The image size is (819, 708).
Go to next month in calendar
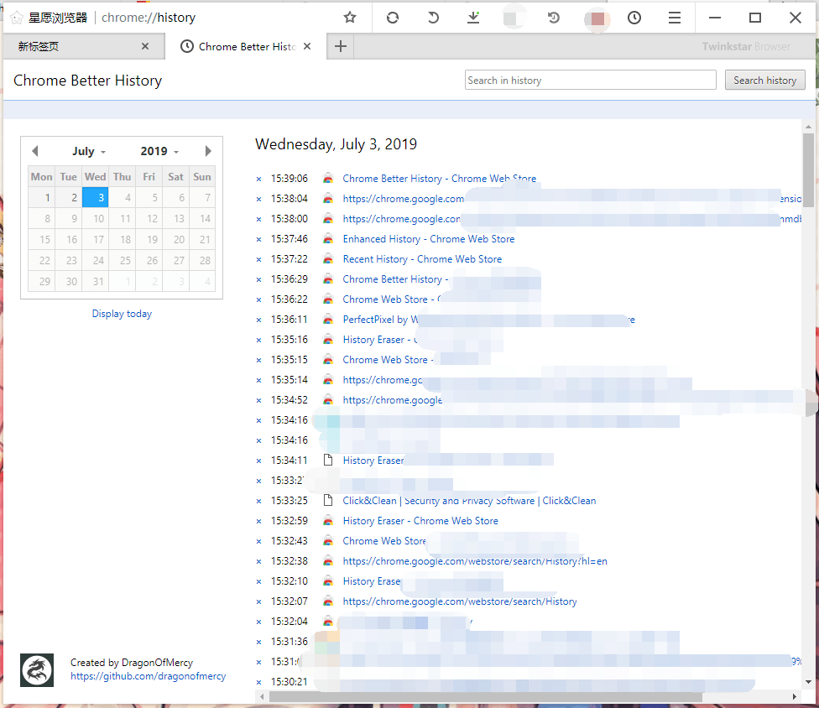[x=208, y=151]
